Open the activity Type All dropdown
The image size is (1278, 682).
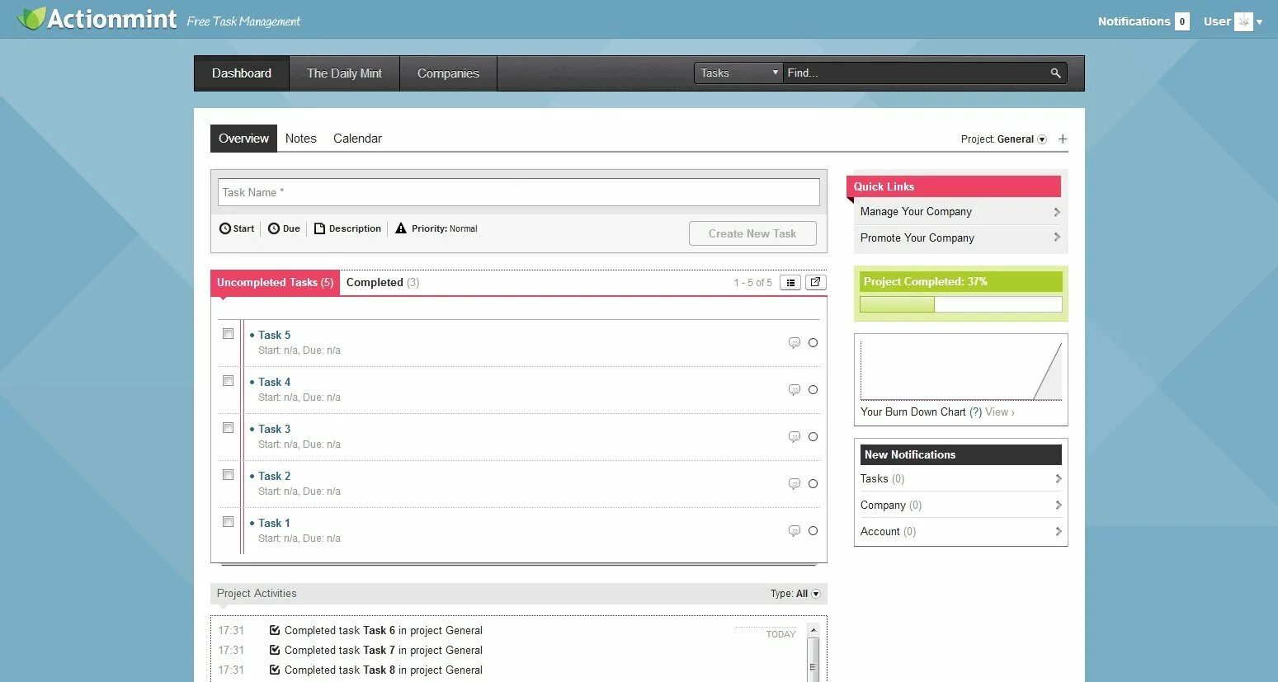click(x=816, y=594)
